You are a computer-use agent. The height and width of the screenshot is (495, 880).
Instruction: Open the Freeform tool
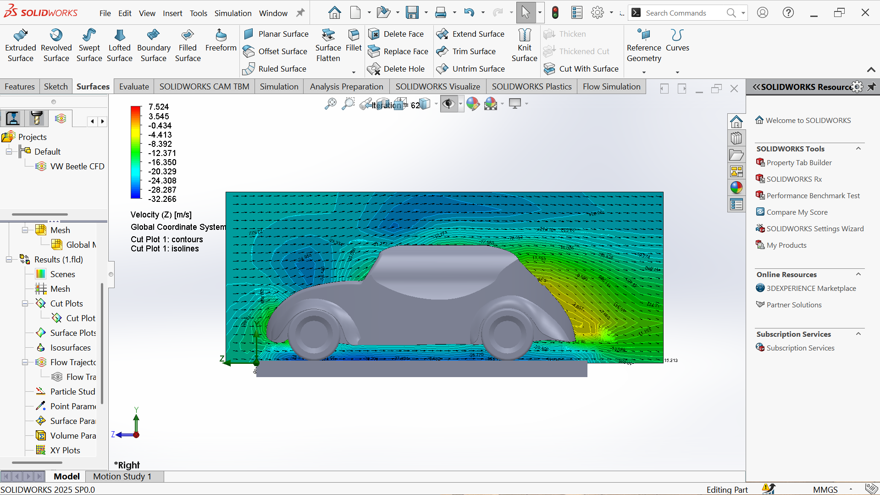(x=221, y=40)
